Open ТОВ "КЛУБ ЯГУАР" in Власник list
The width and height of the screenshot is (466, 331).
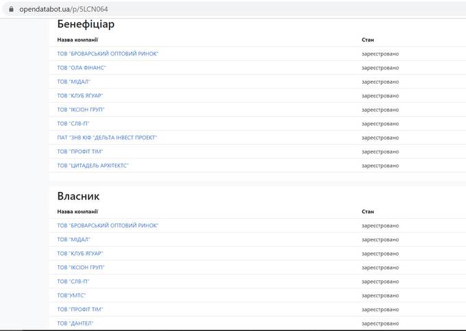[x=80, y=254]
